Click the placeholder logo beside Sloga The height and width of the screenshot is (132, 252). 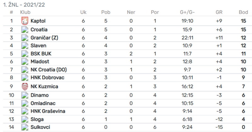click(25, 119)
